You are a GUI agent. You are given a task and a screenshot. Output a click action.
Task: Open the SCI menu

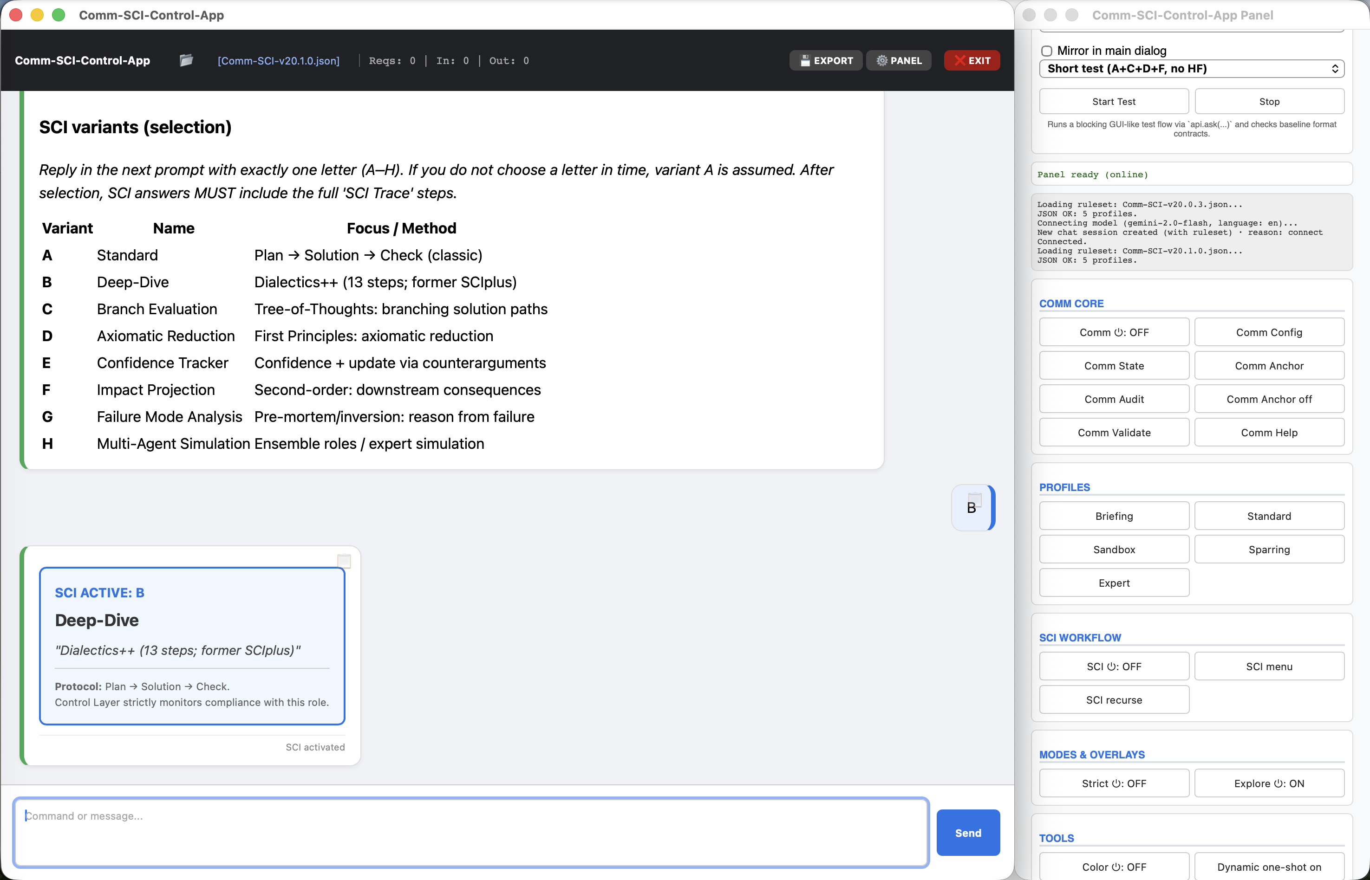[1269, 667]
